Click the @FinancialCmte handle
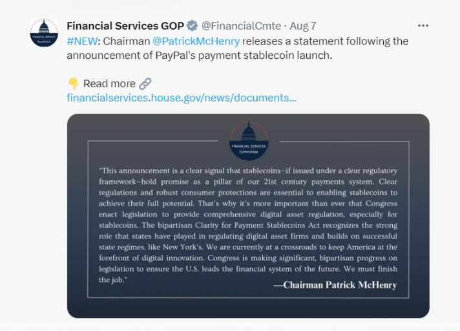Image resolution: width=460 pixels, height=331 pixels. point(241,26)
